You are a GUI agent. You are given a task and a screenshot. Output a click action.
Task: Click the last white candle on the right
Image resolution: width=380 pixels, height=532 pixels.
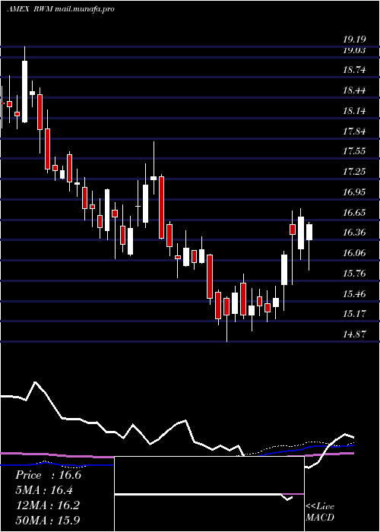coord(309,232)
